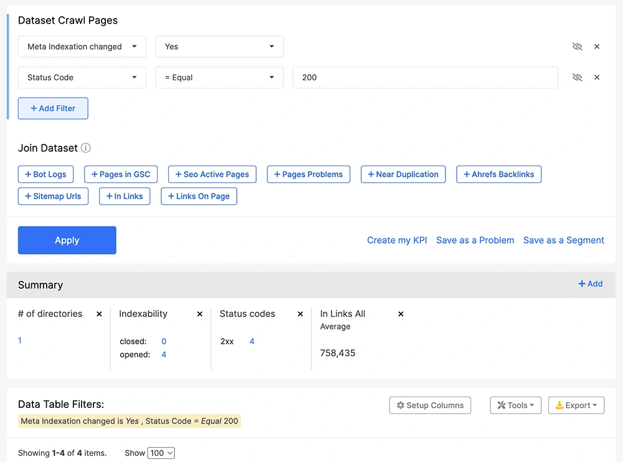623x462 pixels.
Task: Remove the # of directories summary card
Action: point(99,314)
